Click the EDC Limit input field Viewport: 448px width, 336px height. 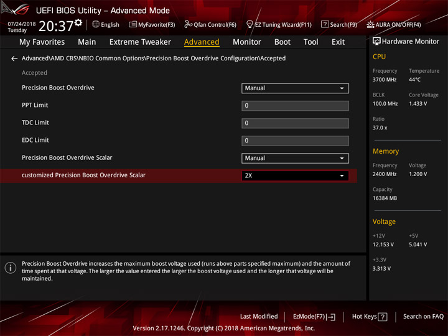click(295, 141)
